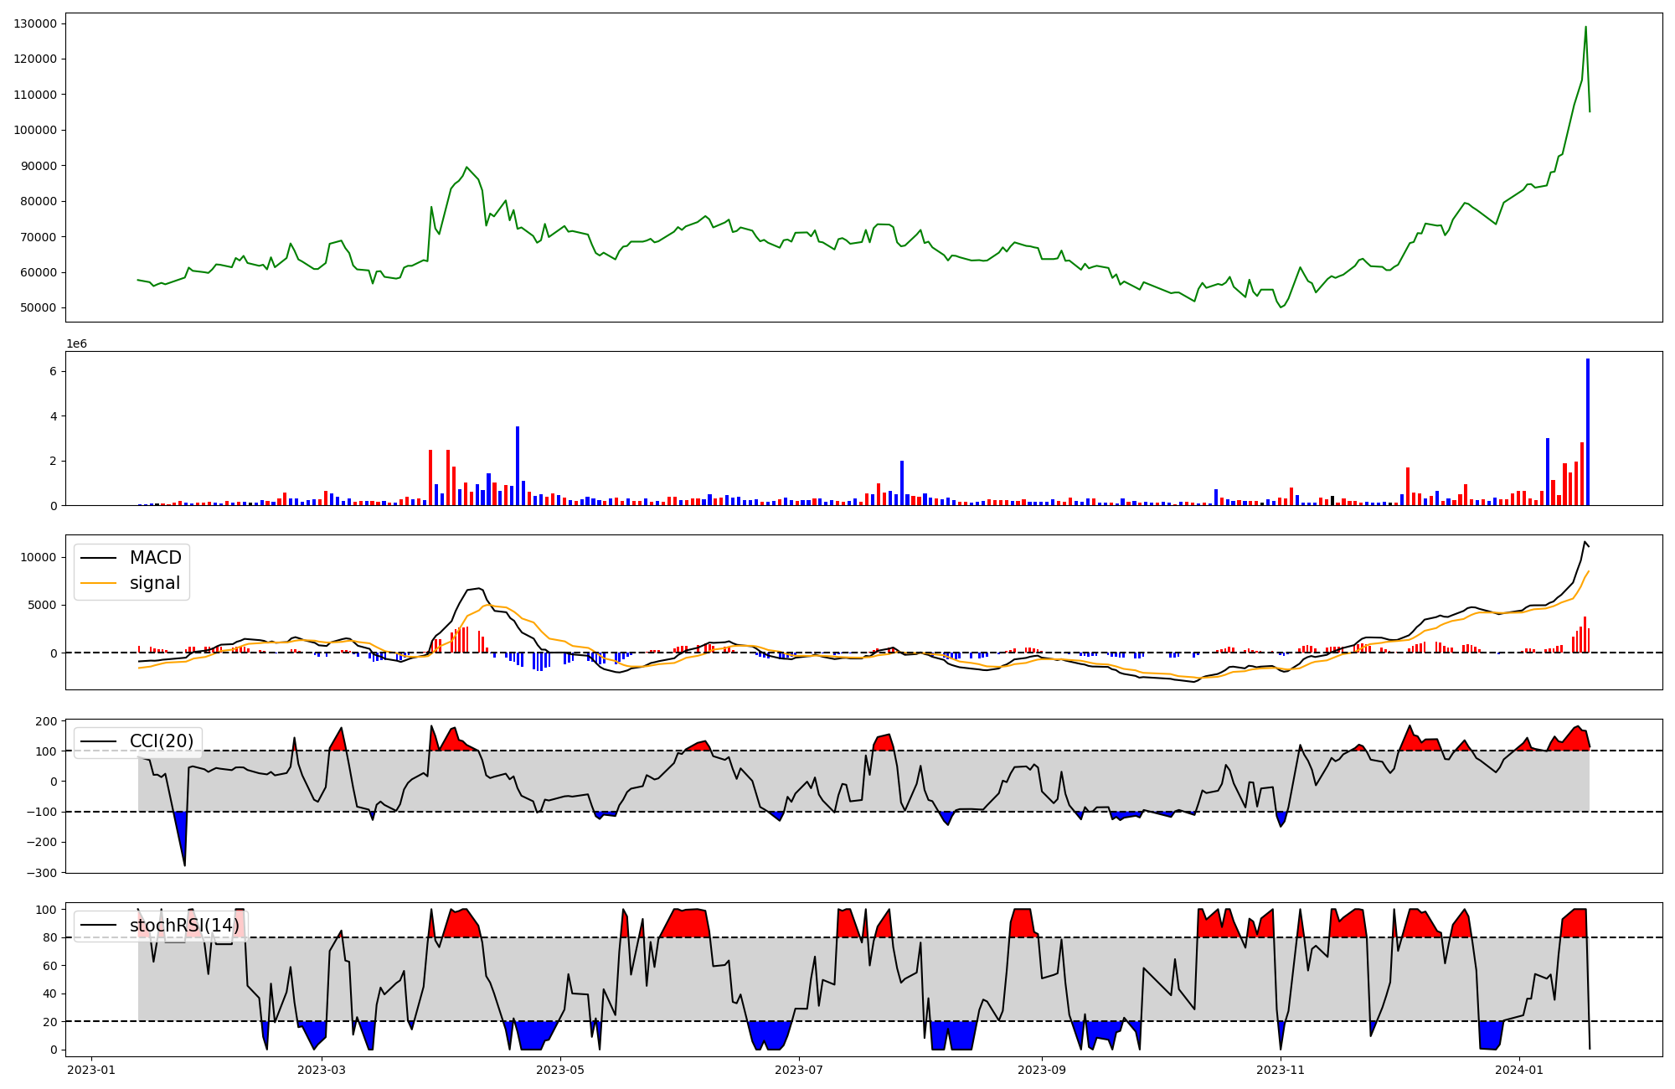Viewport: 1675px width, 1089px height.
Task: Click the 2023-11 x-axis date label
Action: (1281, 1070)
